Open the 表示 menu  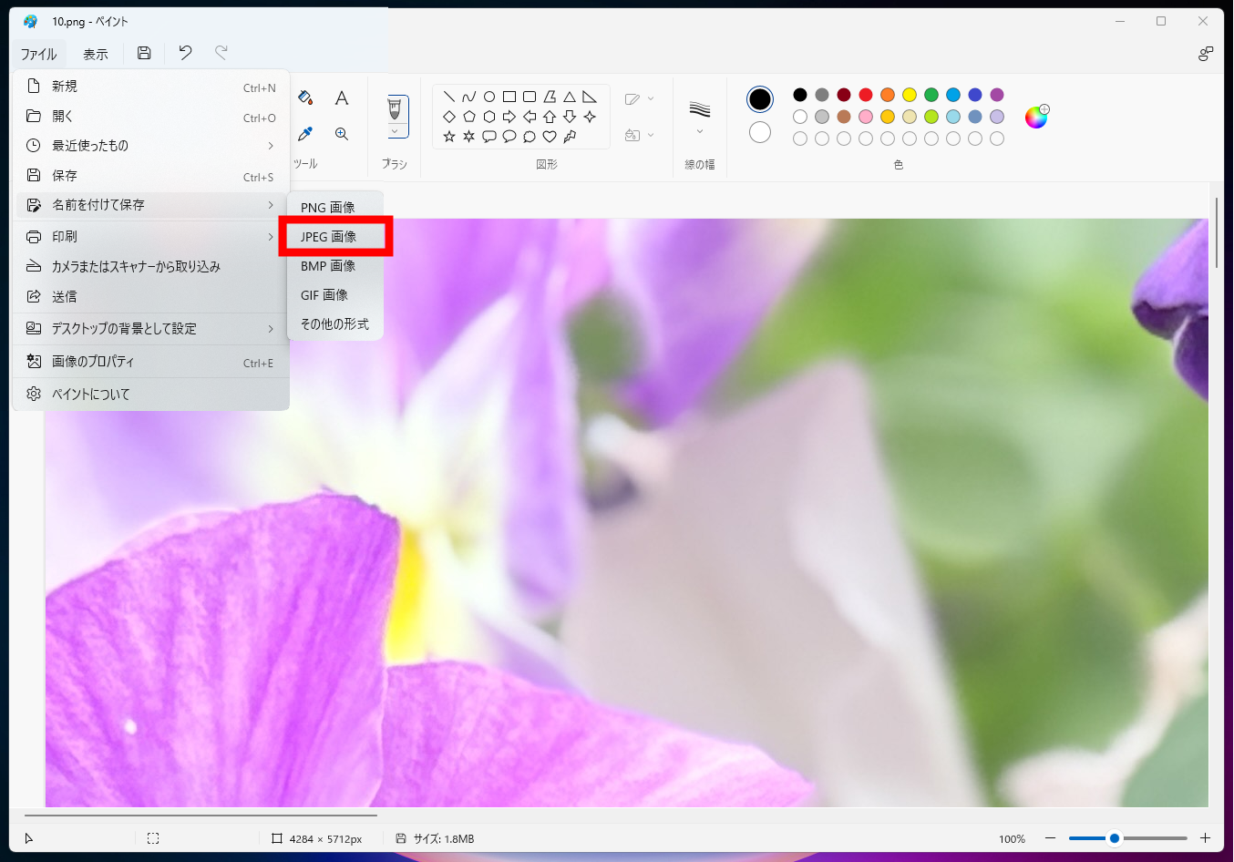95,53
